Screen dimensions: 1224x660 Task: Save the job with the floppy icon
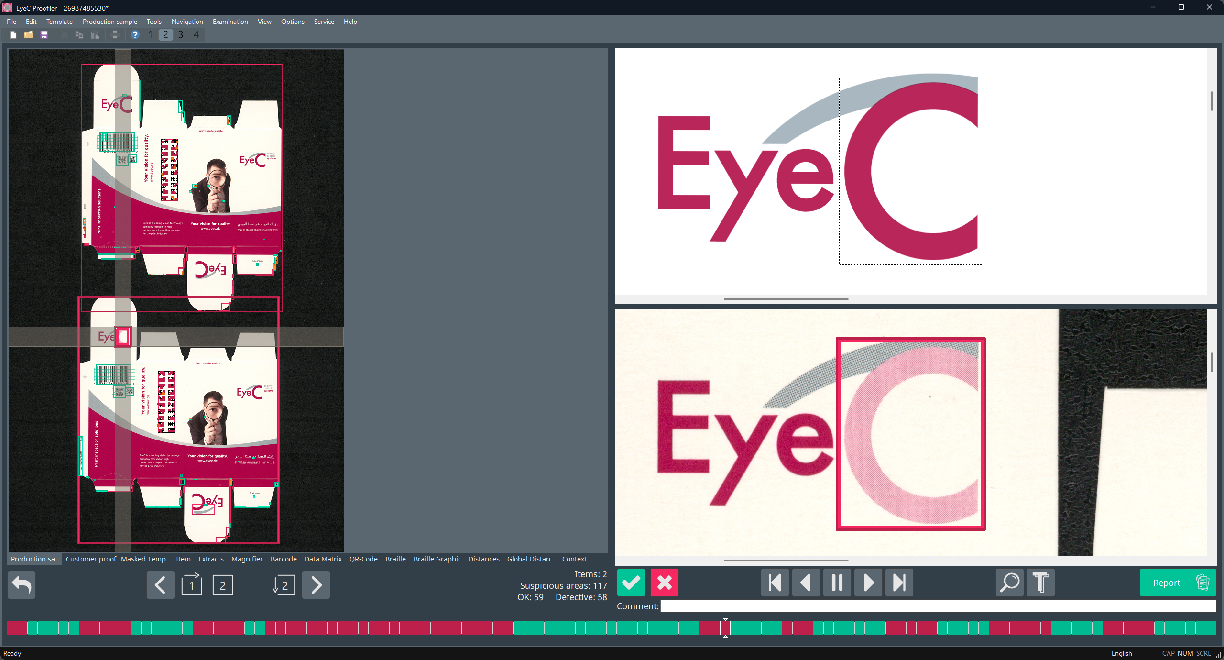pyautogui.click(x=44, y=35)
